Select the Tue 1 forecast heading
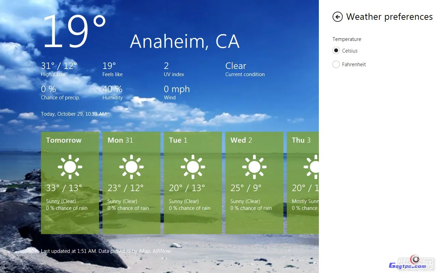437x273 pixels. [178, 140]
